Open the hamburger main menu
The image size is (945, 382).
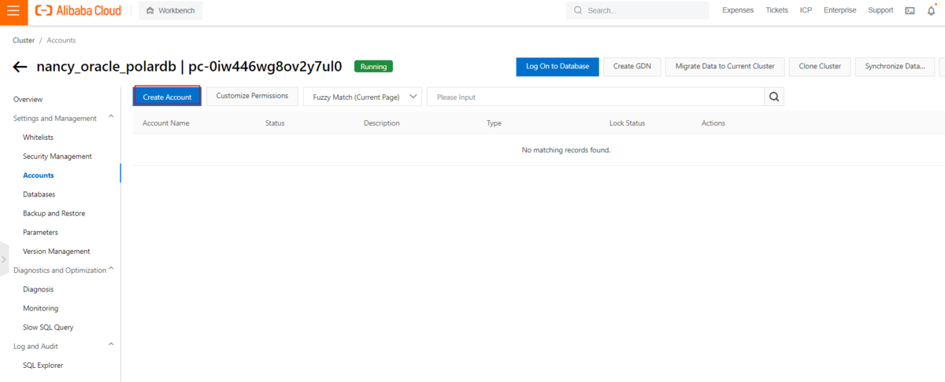[x=13, y=11]
